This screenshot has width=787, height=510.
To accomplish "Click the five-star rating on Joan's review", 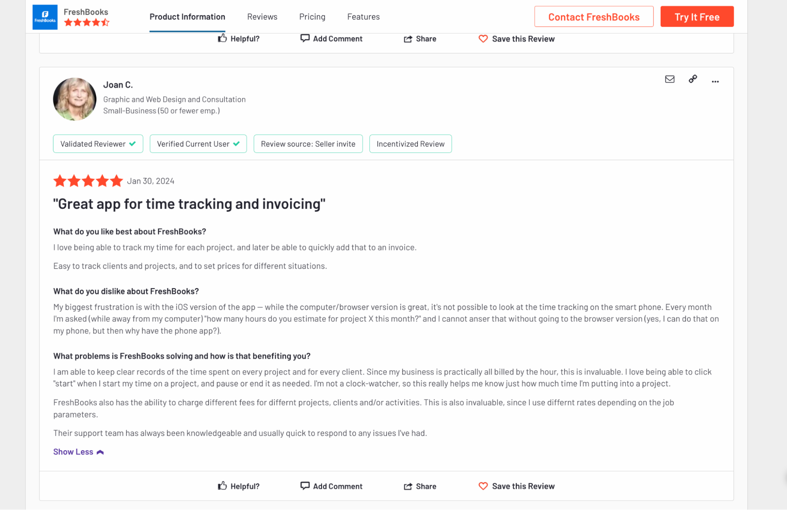I will coord(88,181).
